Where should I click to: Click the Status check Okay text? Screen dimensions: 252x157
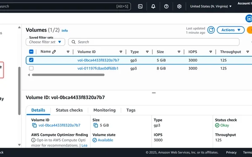225,125
